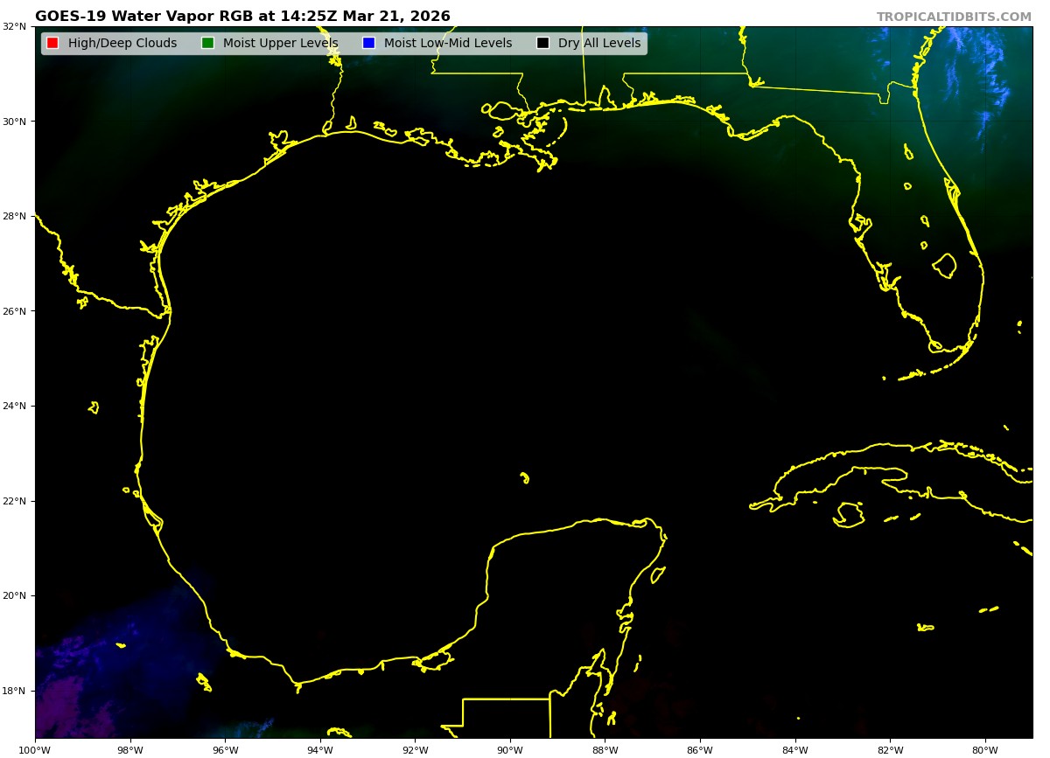
Task: Select the blue Moist Low-Mid Levels swatch
Action: (368, 44)
